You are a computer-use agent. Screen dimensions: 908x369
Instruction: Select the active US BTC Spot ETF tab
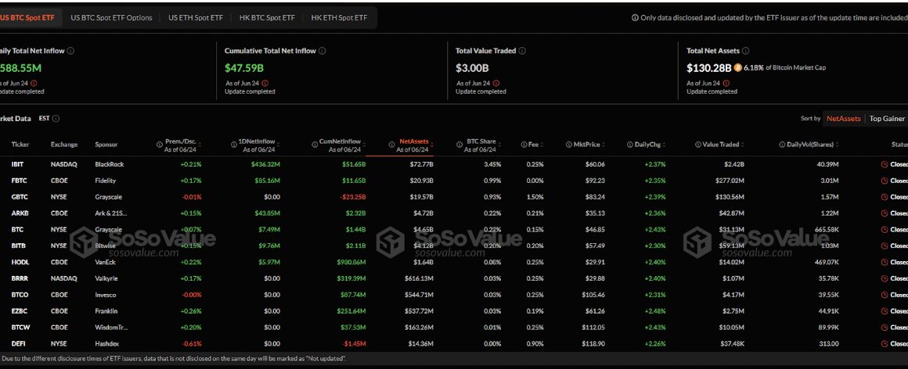click(28, 18)
